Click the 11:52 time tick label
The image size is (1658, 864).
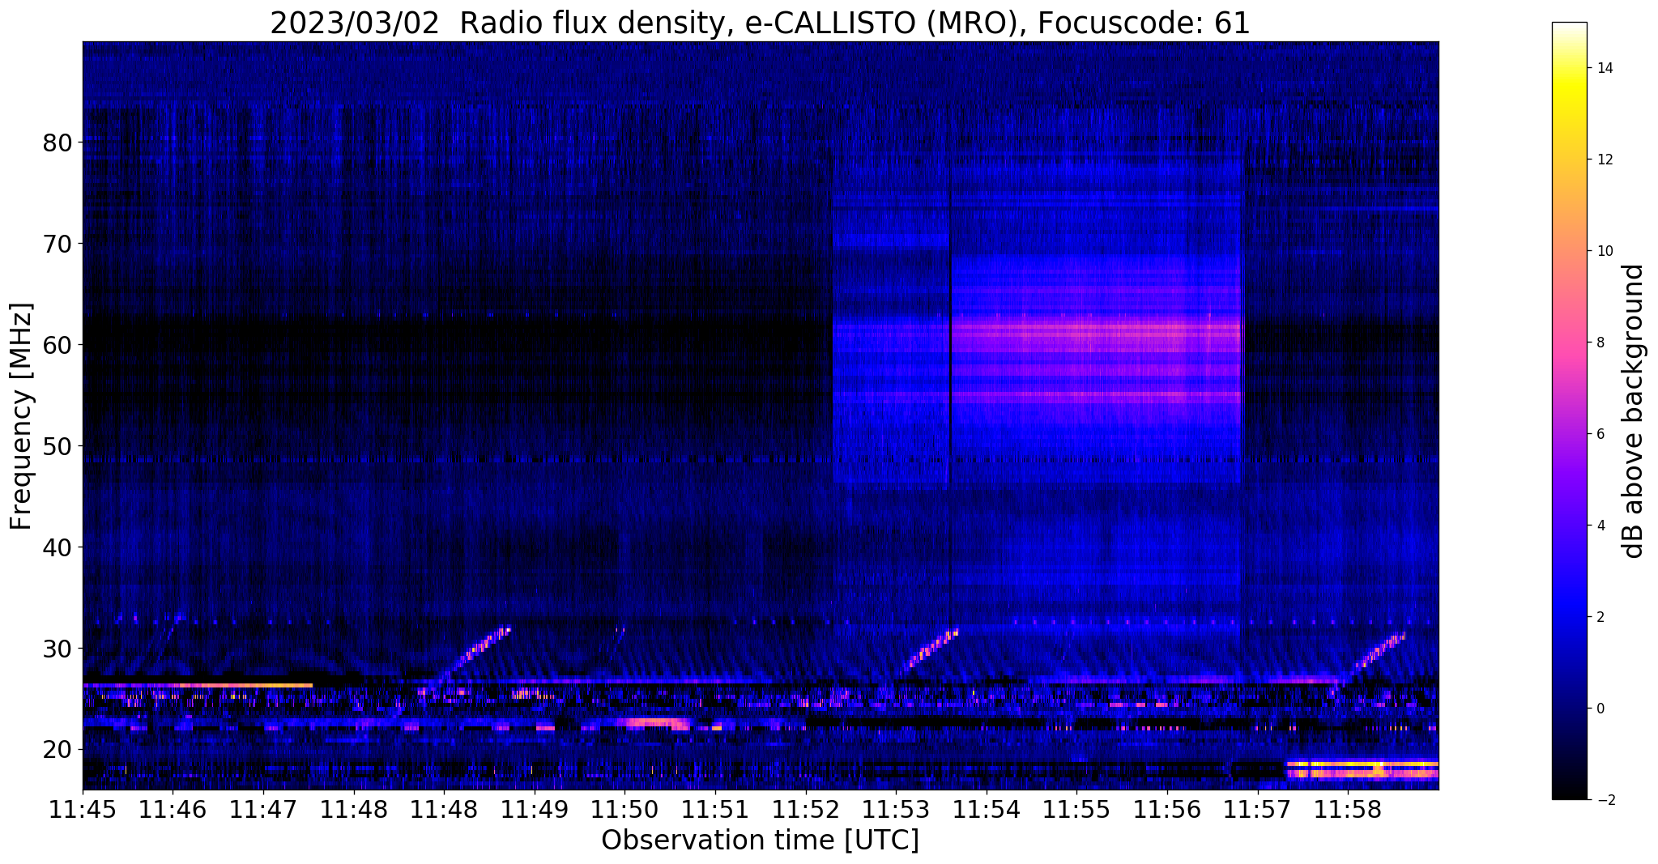click(x=805, y=810)
